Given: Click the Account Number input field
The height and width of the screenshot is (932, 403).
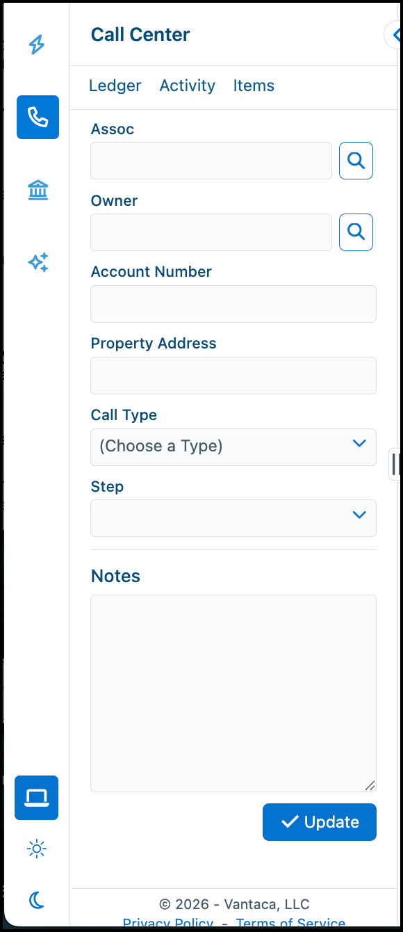Looking at the screenshot, I should [x=233, y=304].
